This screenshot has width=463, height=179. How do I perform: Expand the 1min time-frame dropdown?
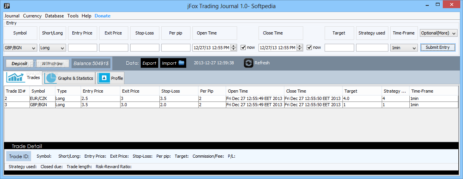[404, 48]
